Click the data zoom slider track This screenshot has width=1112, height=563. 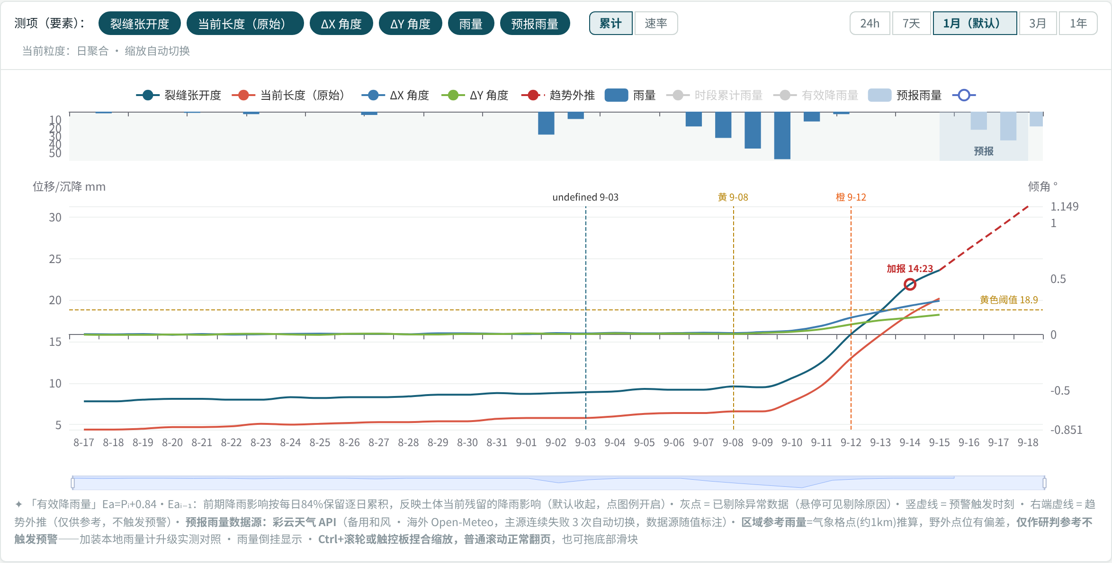(558, 483)
